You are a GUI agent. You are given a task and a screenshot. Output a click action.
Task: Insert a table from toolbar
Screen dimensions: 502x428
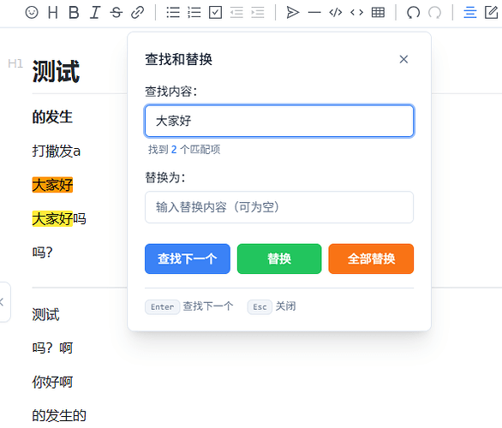(x=378, y=13)
